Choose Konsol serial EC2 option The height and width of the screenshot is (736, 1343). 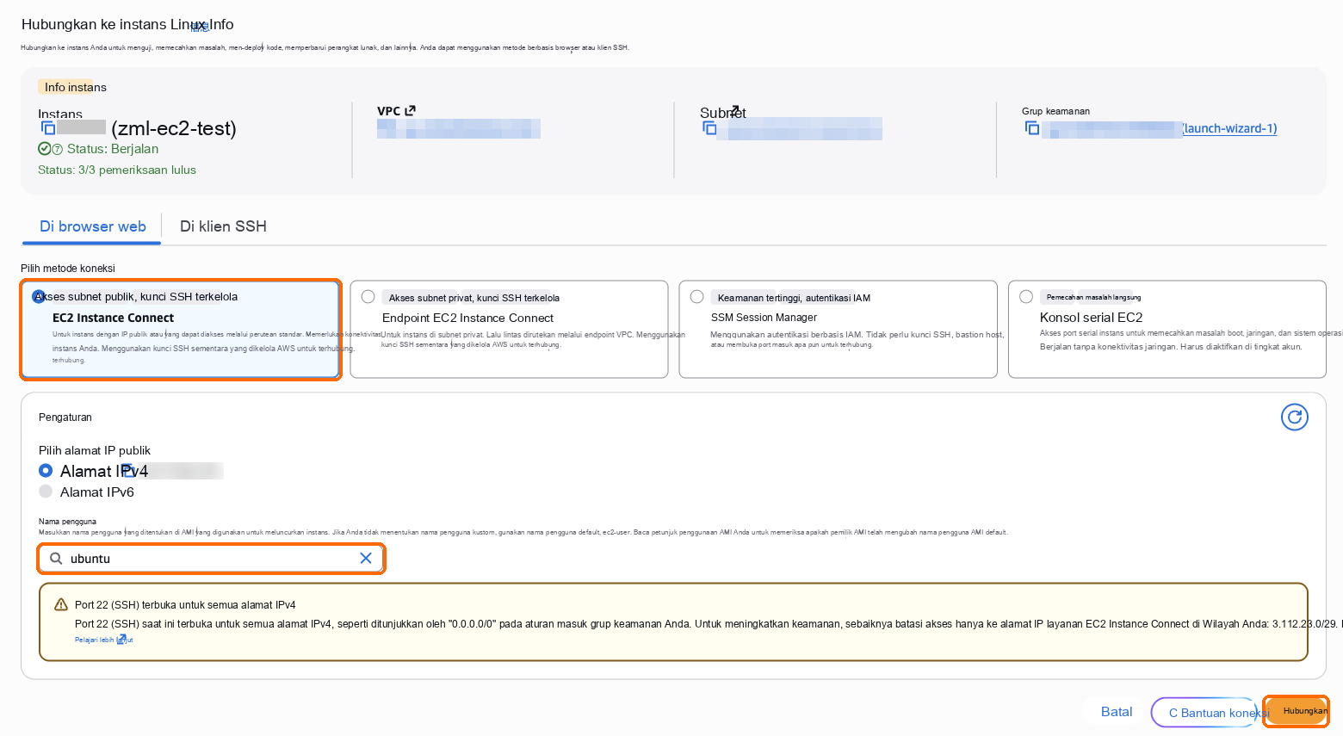[1167, 329]
